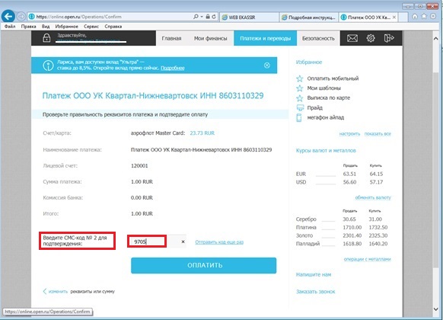443x320 pixels.
Task: Click star icon next to Выписка по карте
Action: coord(299,98)
